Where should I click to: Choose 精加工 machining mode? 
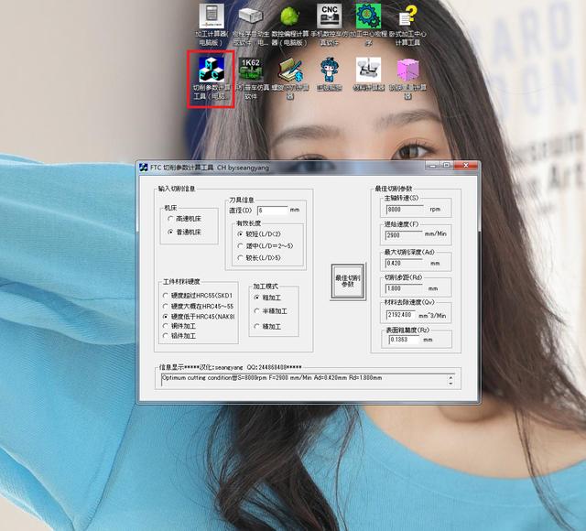pos(257,326)
